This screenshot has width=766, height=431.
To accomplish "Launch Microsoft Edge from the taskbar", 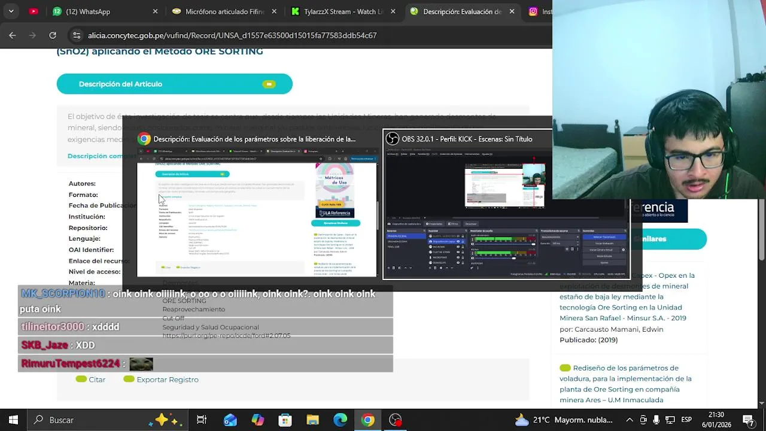I will pos(341,420).
